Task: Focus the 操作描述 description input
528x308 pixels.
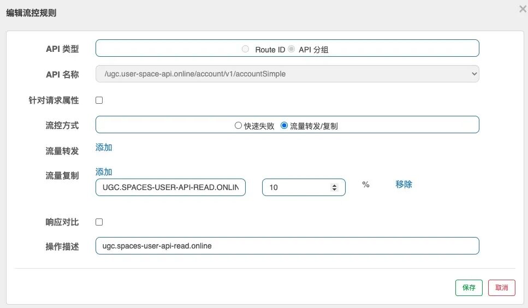Action: click(x=287, y=246)
